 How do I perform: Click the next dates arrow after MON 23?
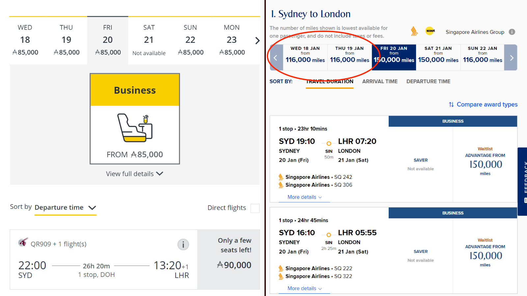tap(257, 40)
